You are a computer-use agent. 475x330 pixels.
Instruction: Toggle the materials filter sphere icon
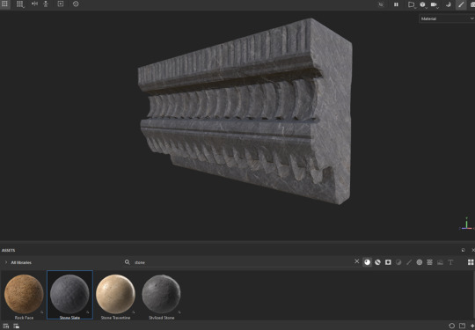[x=367, y=262]
